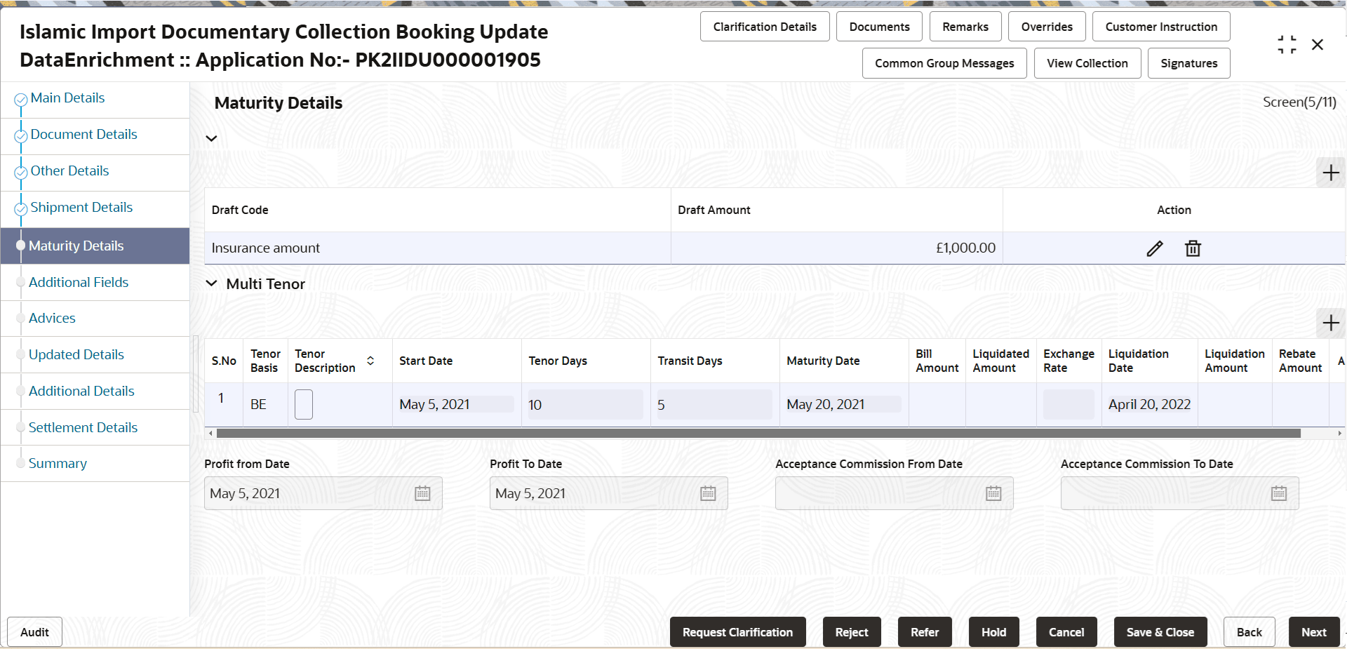Viewport: 1347px width, 649px height.
Task: Click the Transit Days field showing 5
Action: 715,405
